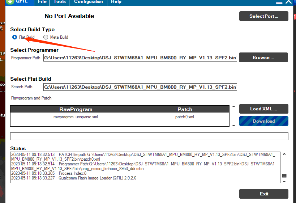
Task: Open the Configuration menu
Action: click(x=88, y=2)
